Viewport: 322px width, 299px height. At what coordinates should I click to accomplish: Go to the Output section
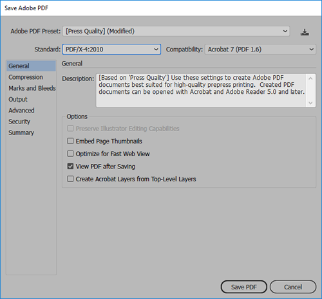tap(18, 100)
